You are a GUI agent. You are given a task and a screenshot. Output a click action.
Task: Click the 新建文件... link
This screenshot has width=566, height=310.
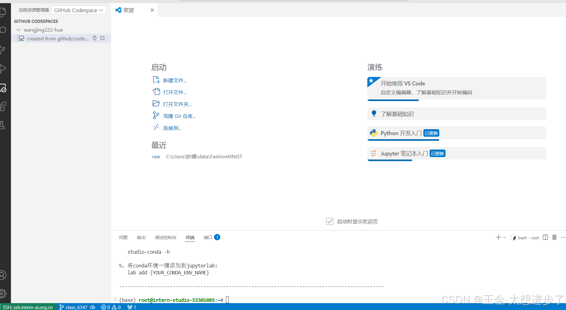(175, 80)
